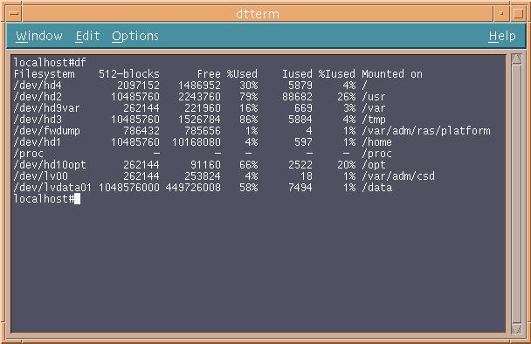Click the '/opt' mount point
The height and width of the screenshot is (344, 531).
click(x=374, y=165)
